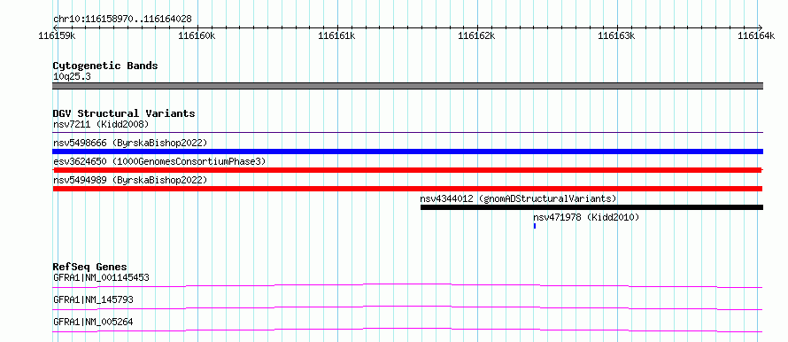Select the small blue nsv471978 marker
788x342 pixels.
[x=535, y=226]
